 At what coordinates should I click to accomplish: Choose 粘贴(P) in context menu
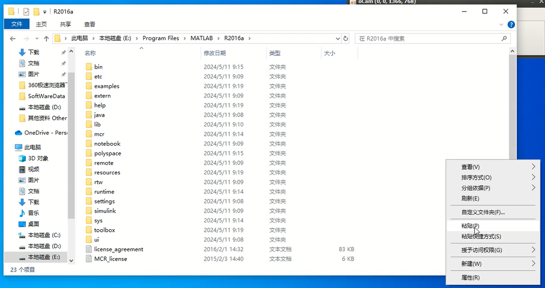[x=493, y=226]
